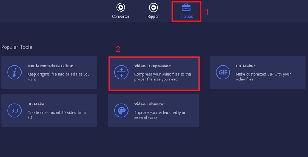Launch the Video Enhancer title
This screenshot has height=157, width=308.
pos(150,104)
